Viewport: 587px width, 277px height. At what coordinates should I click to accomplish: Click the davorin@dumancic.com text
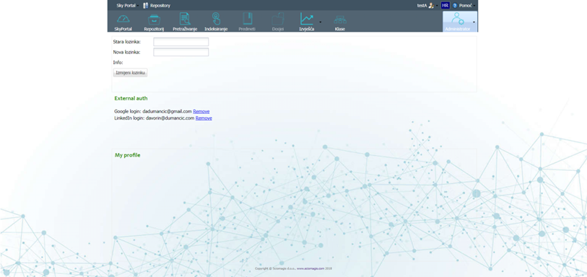tap(170, 118)
